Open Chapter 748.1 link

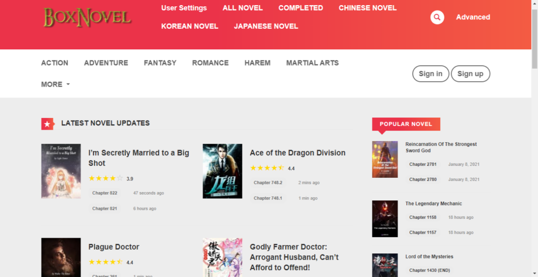[268, 198]
